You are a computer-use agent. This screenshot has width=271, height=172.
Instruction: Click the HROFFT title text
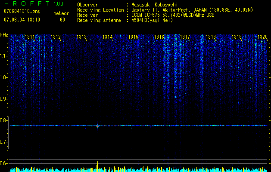[x=26, y=3]
